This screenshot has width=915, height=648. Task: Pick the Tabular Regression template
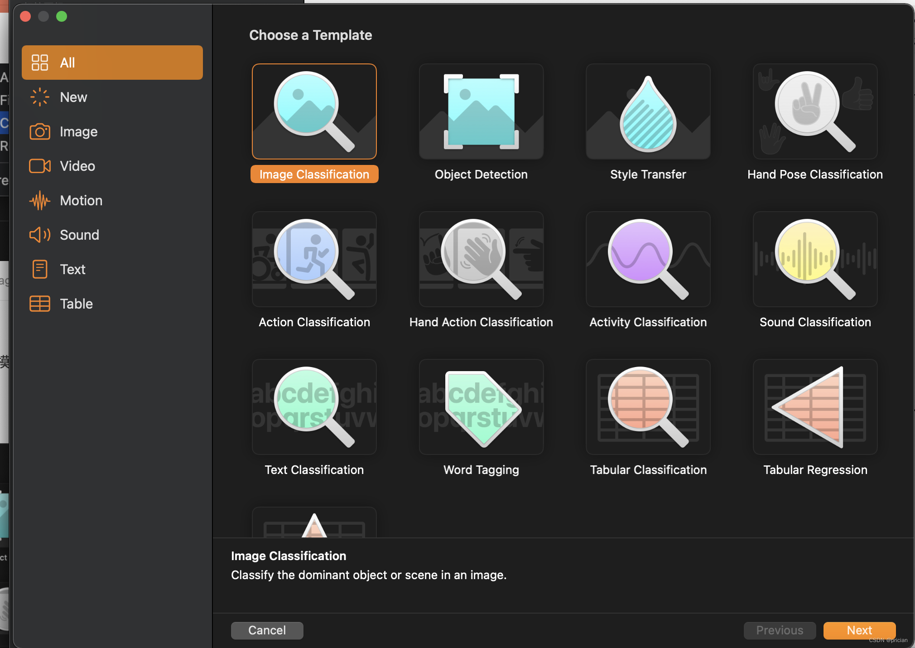815,407
